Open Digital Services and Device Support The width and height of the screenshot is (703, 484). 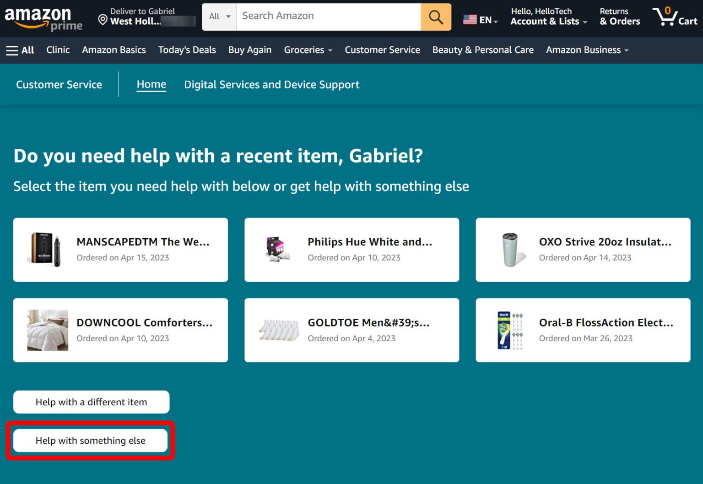(272, 84)
